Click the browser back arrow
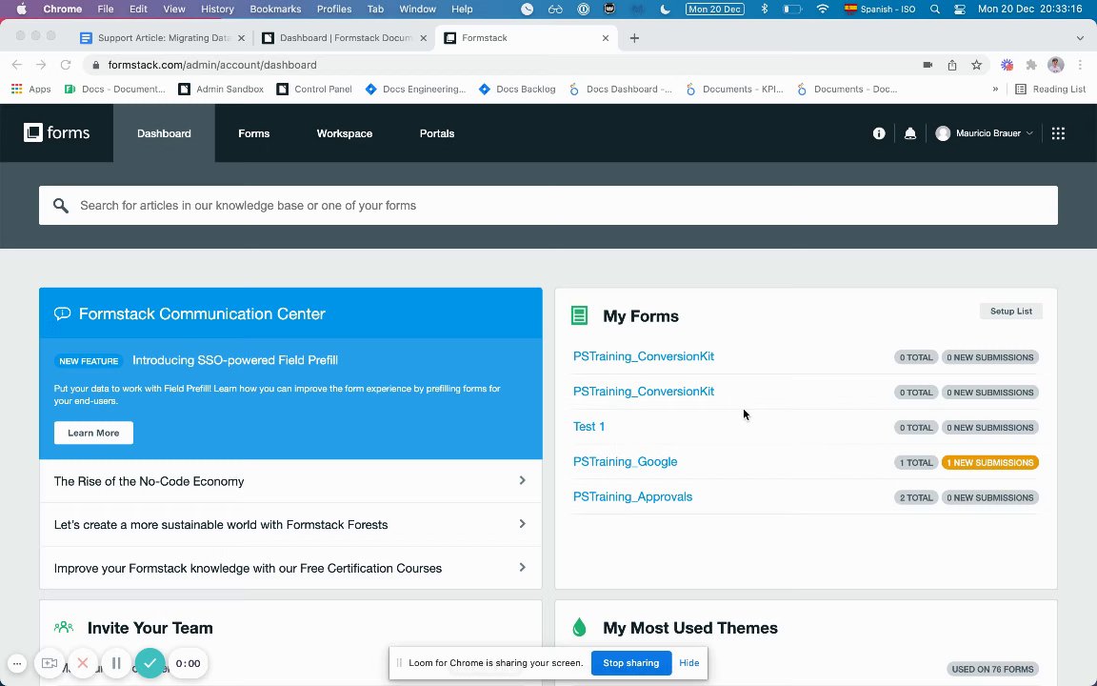Image resolution: width=1097 pixels, height=686 pixels. 17,65
